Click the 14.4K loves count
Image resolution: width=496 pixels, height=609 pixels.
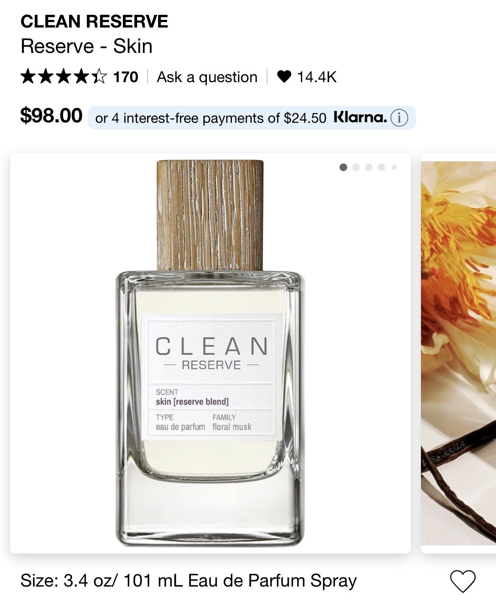[317, 77]
